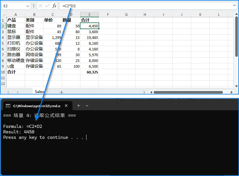Click cell with value 1,299

[52, 37]
